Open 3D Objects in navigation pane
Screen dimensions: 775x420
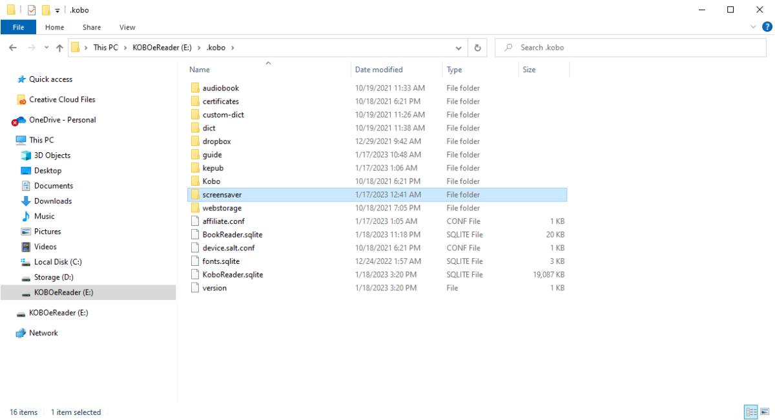pyautogui.click(x=52, y=155)
